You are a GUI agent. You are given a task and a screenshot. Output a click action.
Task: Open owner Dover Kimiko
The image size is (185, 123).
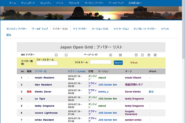click(x=133, y=92)
